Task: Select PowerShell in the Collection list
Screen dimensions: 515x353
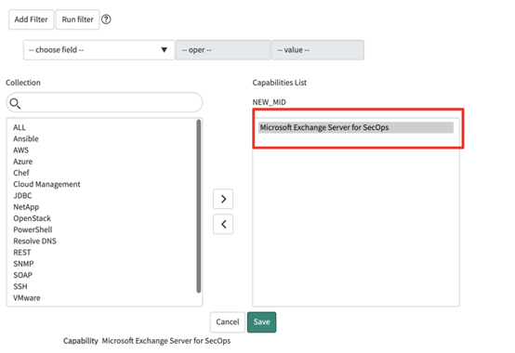Action: coord(33,229)
